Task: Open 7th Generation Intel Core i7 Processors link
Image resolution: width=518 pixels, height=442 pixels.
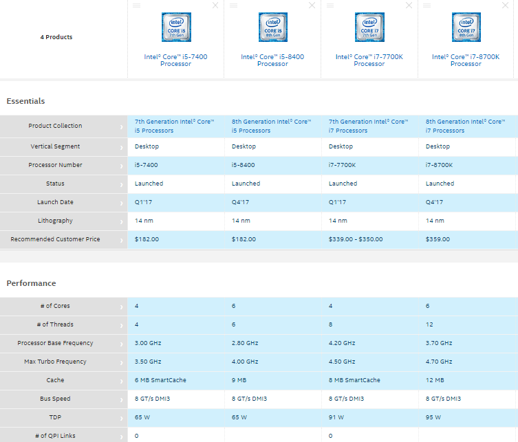Action: point(368,126)
